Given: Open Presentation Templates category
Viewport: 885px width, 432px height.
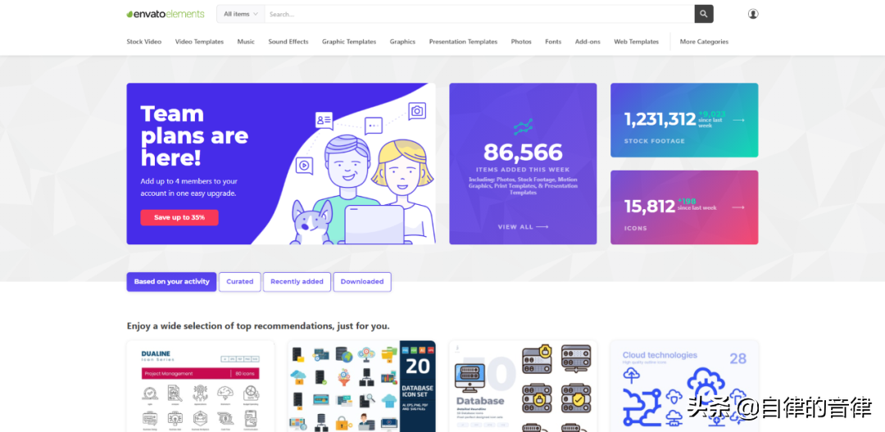Looking at the screenshot, I should [x=463, y=42].
